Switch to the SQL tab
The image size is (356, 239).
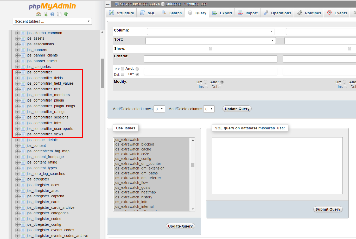pyautogui.click(x=148, y=13)
